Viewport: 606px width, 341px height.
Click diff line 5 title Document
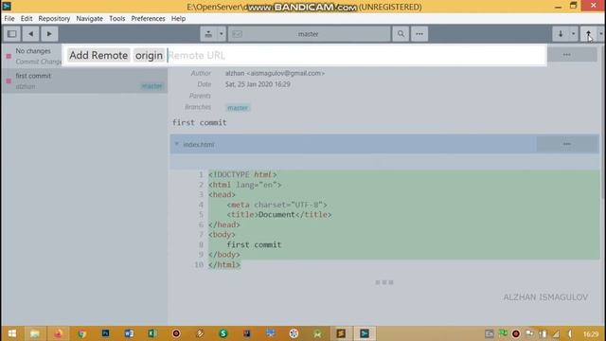coord(279,215)
